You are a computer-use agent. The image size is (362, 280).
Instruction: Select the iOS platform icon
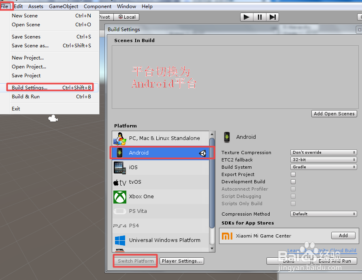click(x=120, y=167)
